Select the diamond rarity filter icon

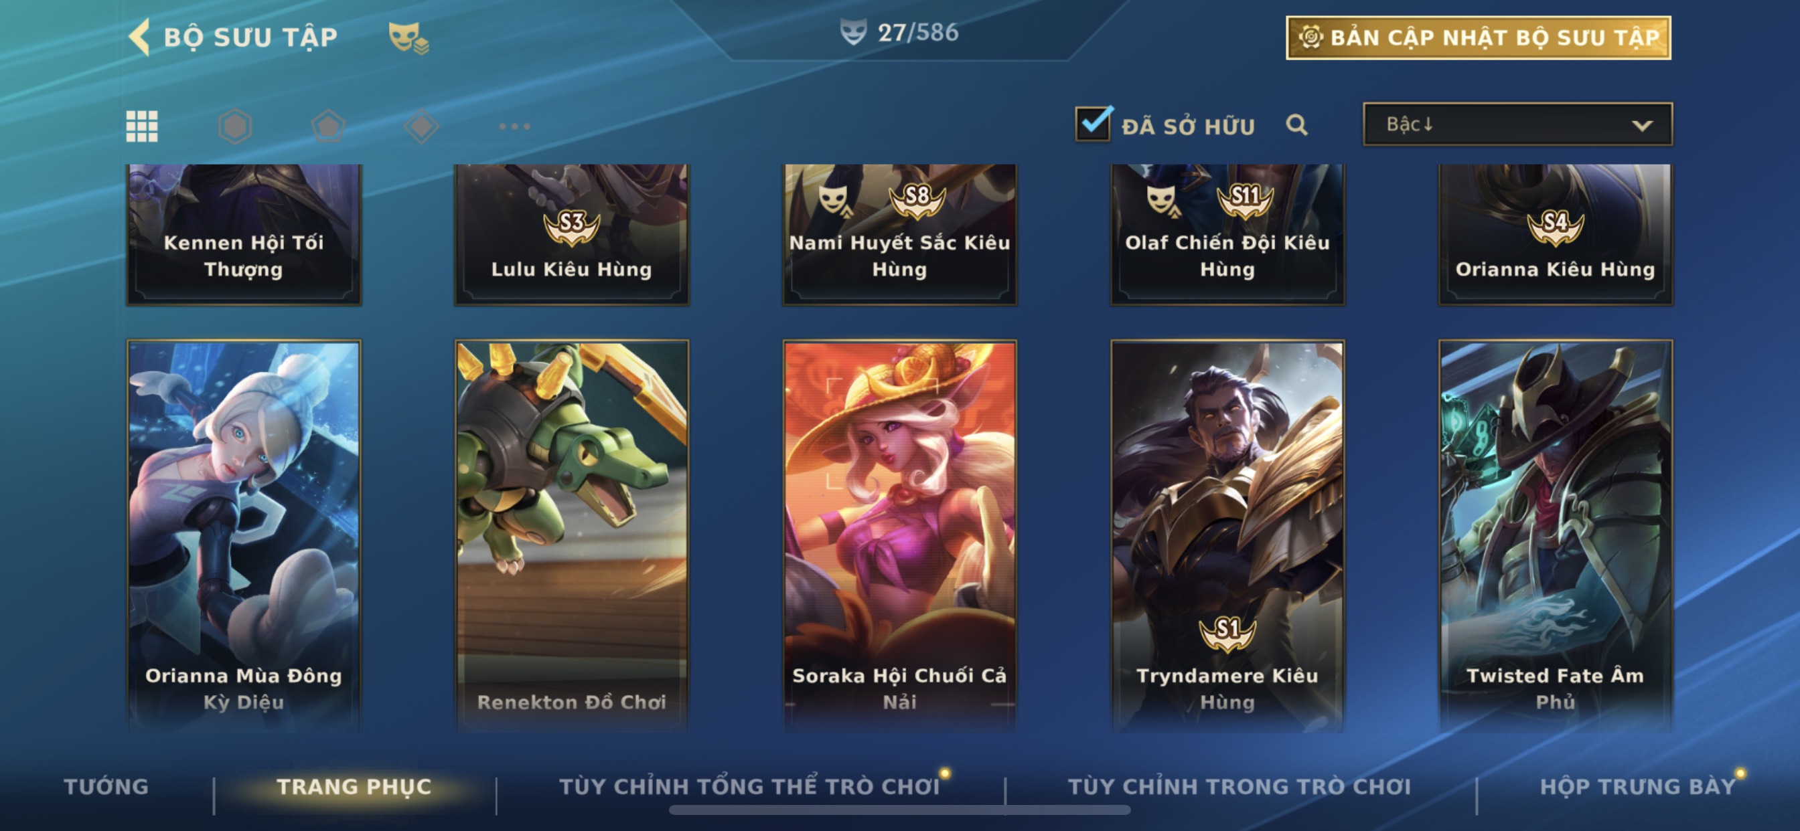[421, 126]
